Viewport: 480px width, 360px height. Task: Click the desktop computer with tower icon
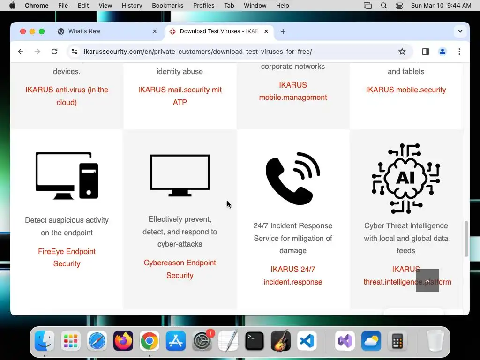coord(67,175)
